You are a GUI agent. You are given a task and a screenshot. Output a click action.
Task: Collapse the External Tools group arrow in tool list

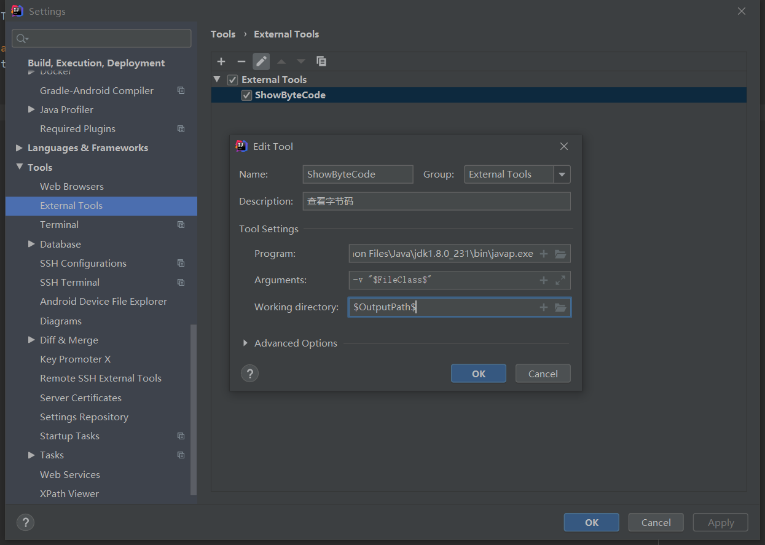point(217,80)
